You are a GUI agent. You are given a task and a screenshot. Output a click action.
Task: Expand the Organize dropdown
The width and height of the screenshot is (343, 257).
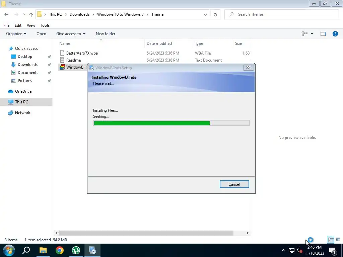point(16,34)
